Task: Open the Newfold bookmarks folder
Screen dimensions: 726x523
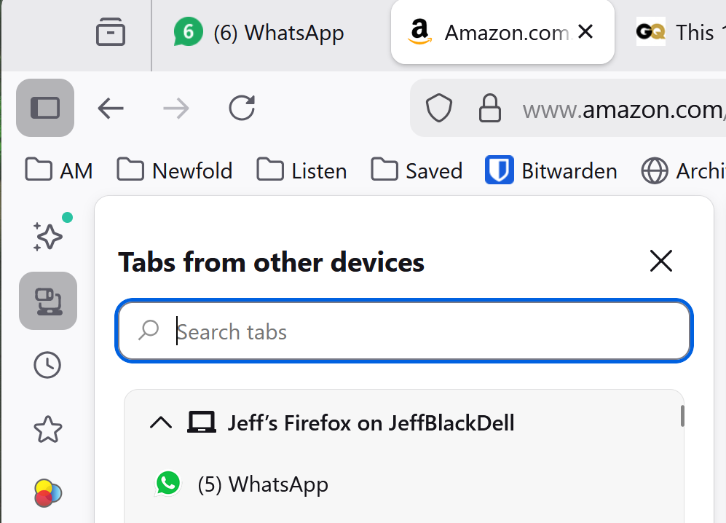Action: (175, 171)
